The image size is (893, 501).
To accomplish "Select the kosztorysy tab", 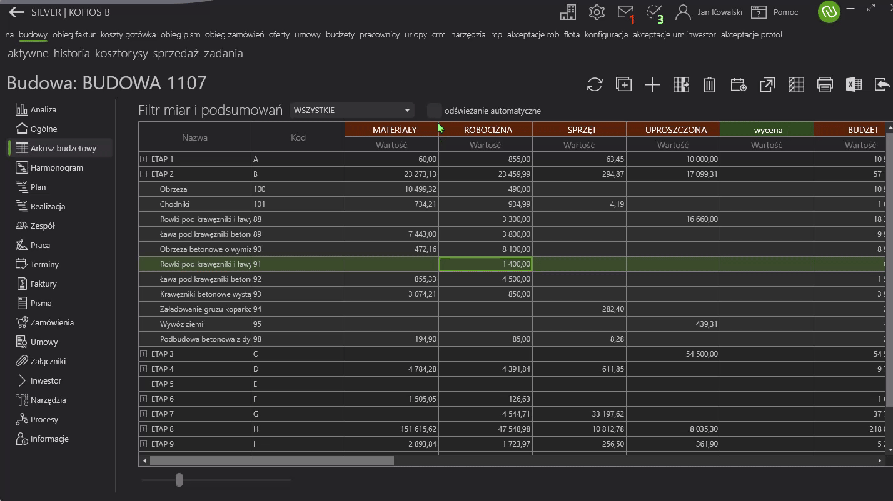I will [121, 54].
